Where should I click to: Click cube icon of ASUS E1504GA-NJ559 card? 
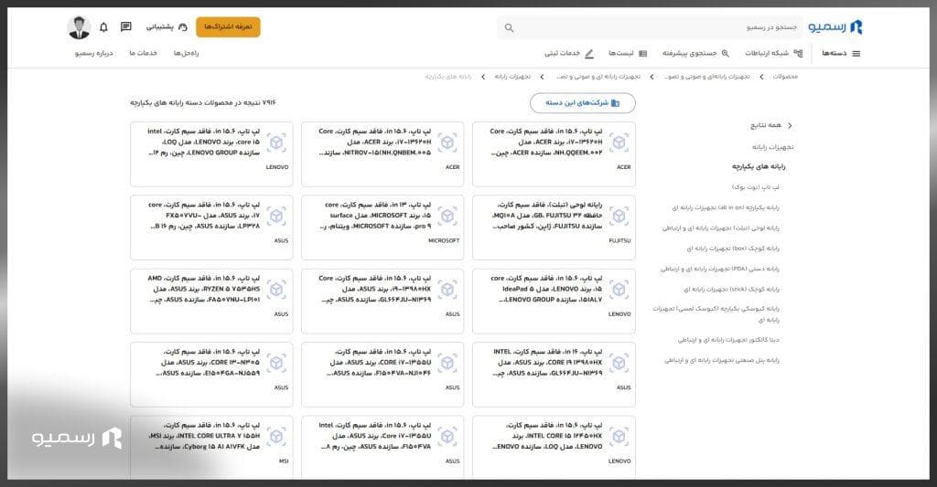(276, 363)
